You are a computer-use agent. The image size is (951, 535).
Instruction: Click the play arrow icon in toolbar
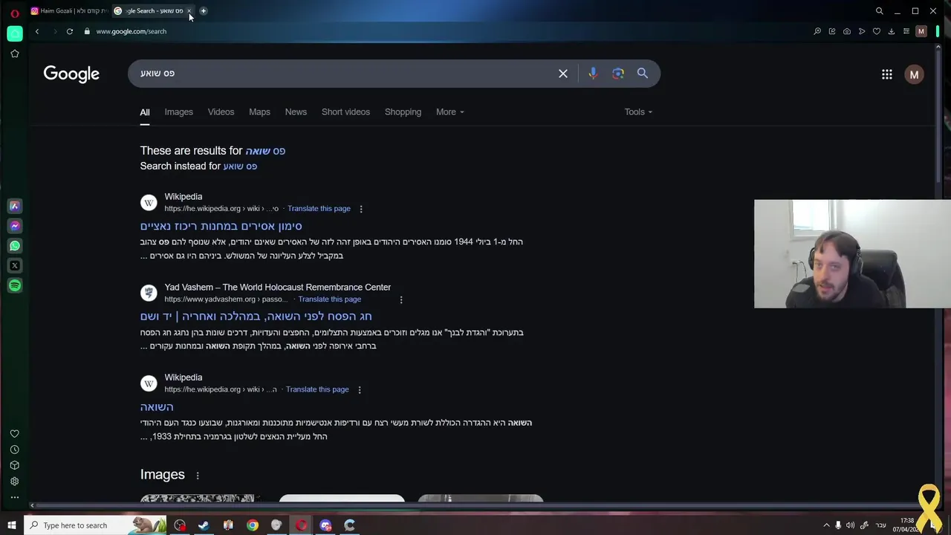click(x=862, y=31)
